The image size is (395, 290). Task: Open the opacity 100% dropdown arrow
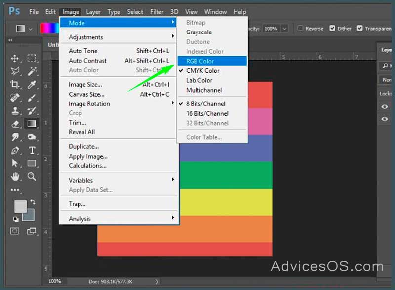click(285, 29)
